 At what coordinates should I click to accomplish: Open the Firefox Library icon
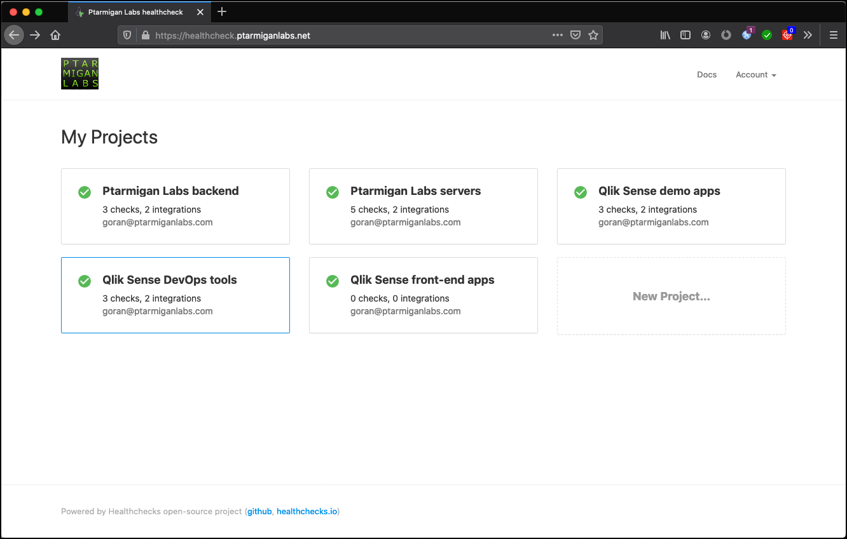point(665,35)
